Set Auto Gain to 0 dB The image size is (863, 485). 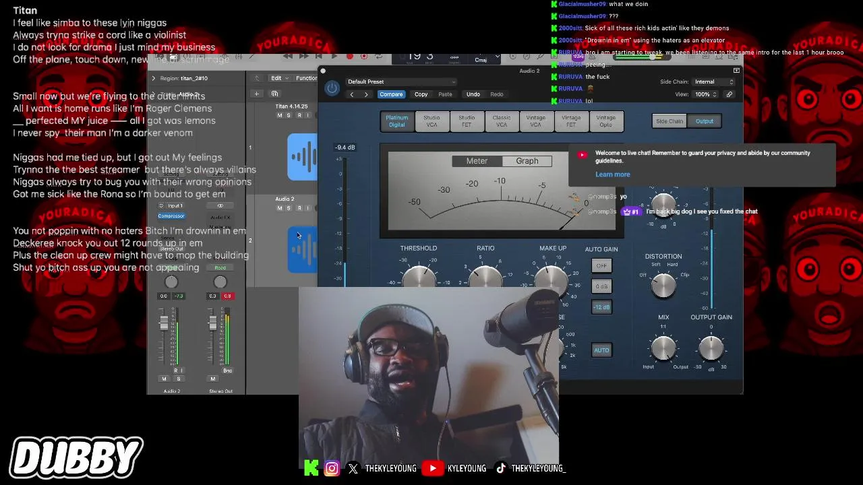point(601,286)
